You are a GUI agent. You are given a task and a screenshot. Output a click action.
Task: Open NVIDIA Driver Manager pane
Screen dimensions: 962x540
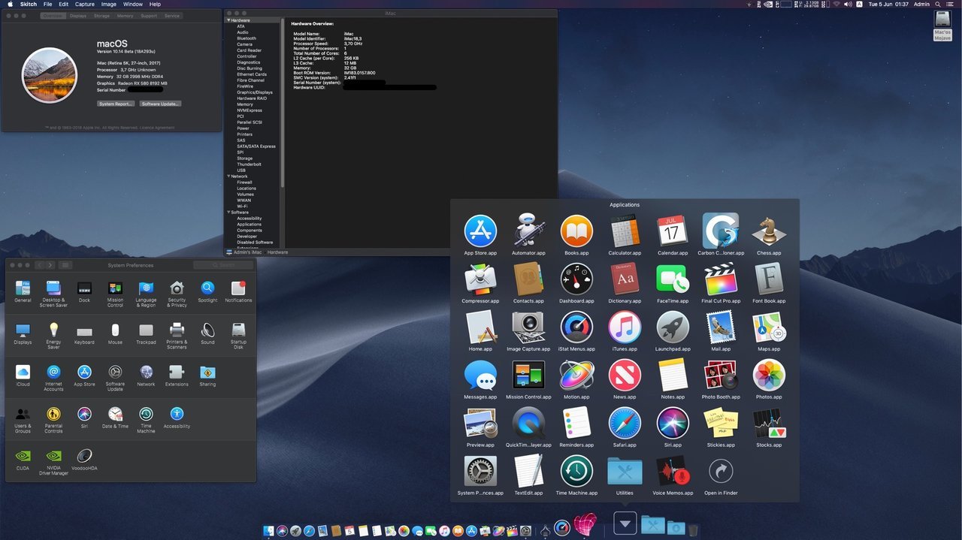[x=53, y=462]
